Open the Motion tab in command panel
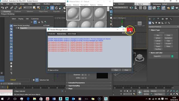The height and width of the screenshot is (101, 179). 162,19
